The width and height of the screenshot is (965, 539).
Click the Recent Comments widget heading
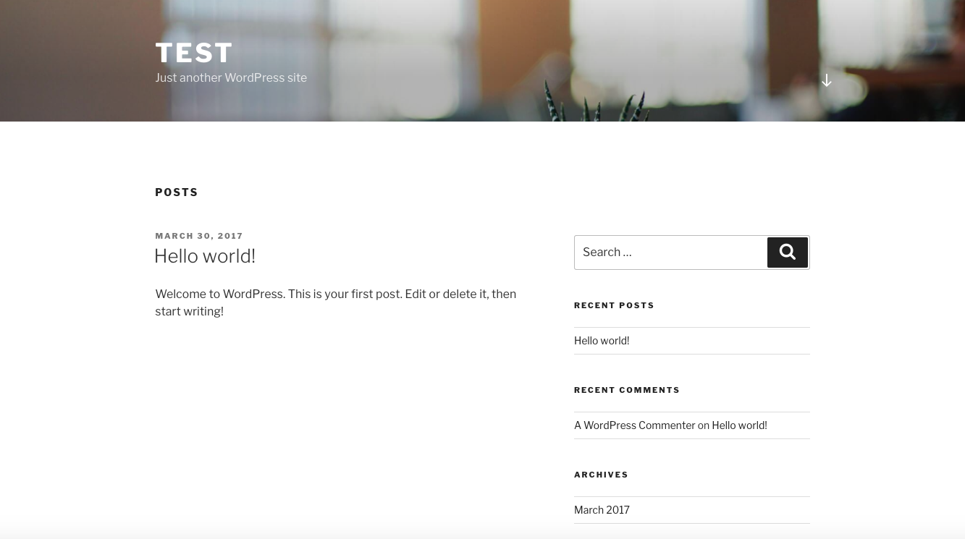627,390
